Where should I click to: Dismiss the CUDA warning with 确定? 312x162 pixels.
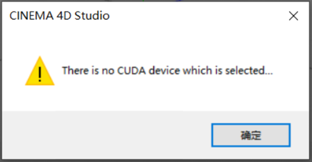pos(251,135)
